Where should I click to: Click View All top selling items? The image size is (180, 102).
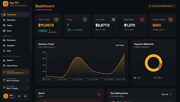click(x=166, y=94)
